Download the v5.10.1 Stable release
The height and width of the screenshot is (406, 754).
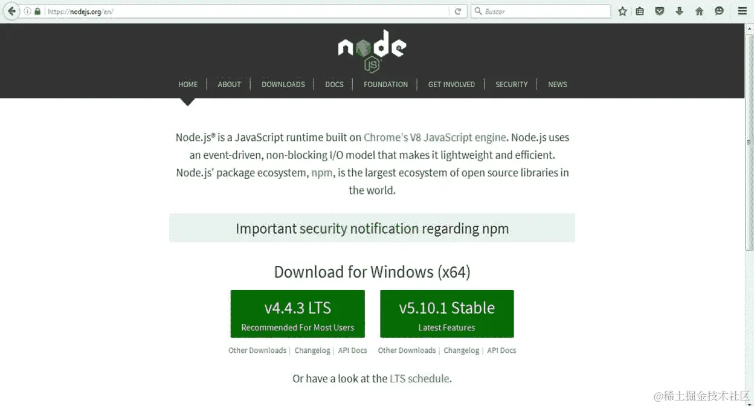coord(446,314)
